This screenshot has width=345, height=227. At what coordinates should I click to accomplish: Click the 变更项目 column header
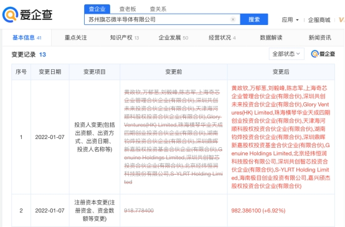95,72
